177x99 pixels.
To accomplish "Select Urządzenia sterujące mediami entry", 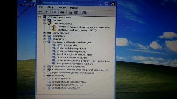I will tap(75, 64).
